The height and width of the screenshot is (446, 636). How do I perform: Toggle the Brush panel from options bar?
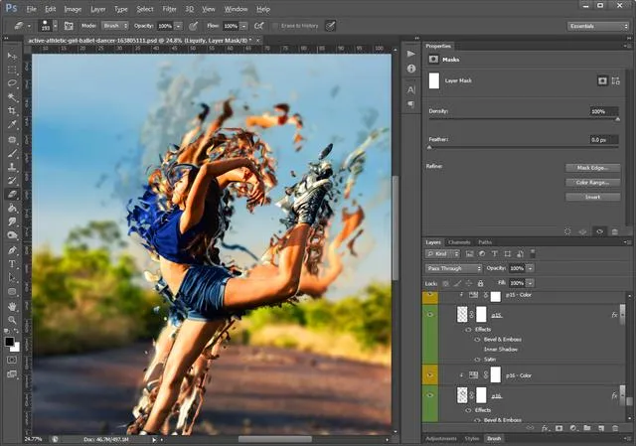(69, 26)
